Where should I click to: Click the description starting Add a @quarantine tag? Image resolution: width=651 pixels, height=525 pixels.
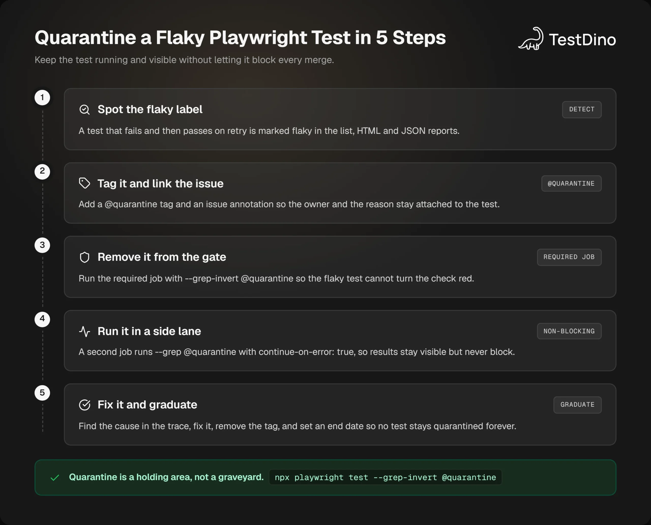(x=289, y=205)
